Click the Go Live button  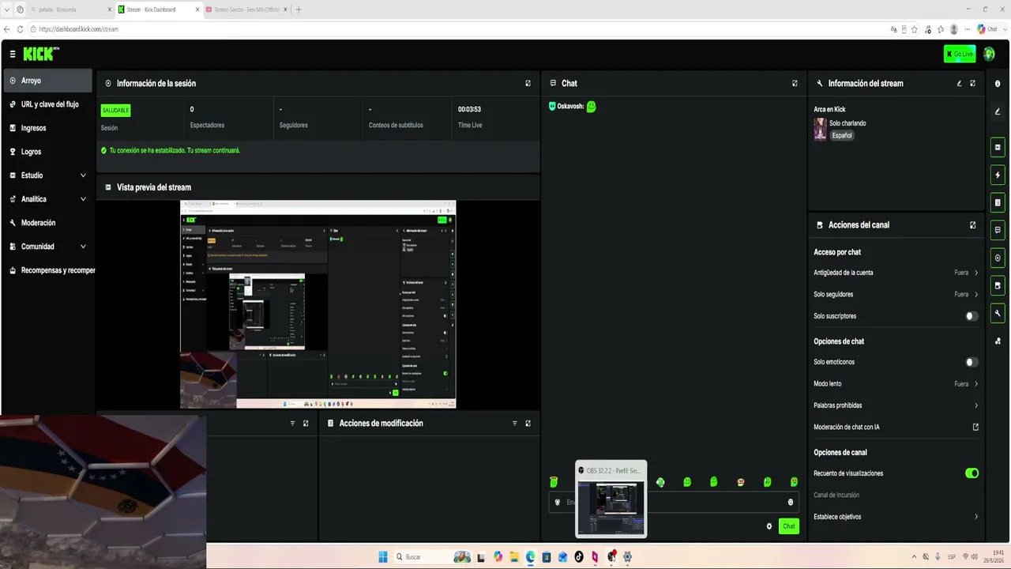[x=960, y=54]
